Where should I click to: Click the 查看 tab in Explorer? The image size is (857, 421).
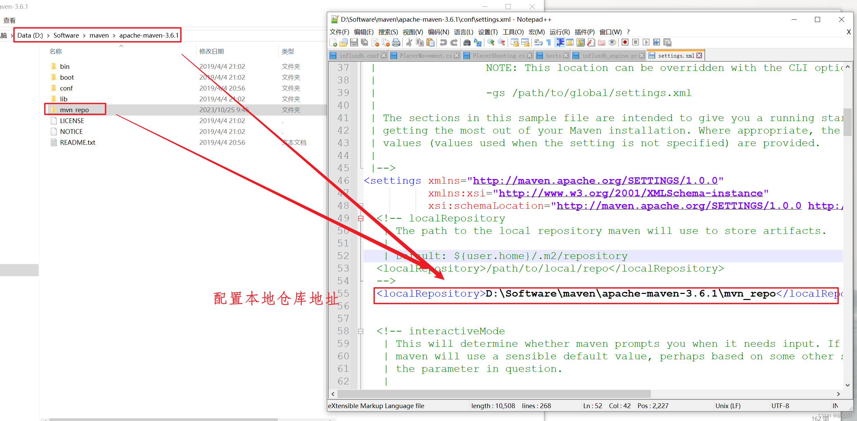pos(9,20)
